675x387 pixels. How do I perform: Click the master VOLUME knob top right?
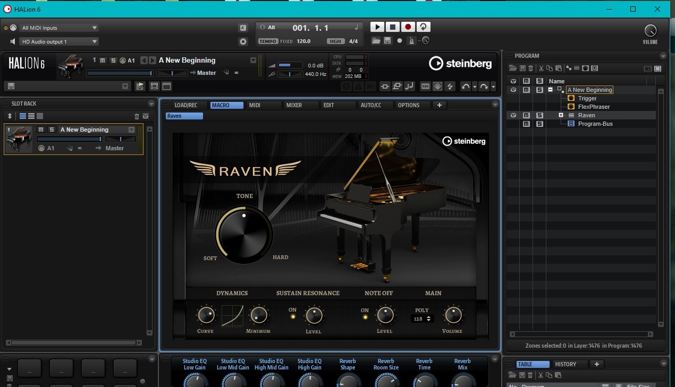650,31
